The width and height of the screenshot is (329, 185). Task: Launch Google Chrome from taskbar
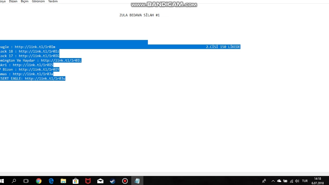pyautogui.click(x=39, y=181)
